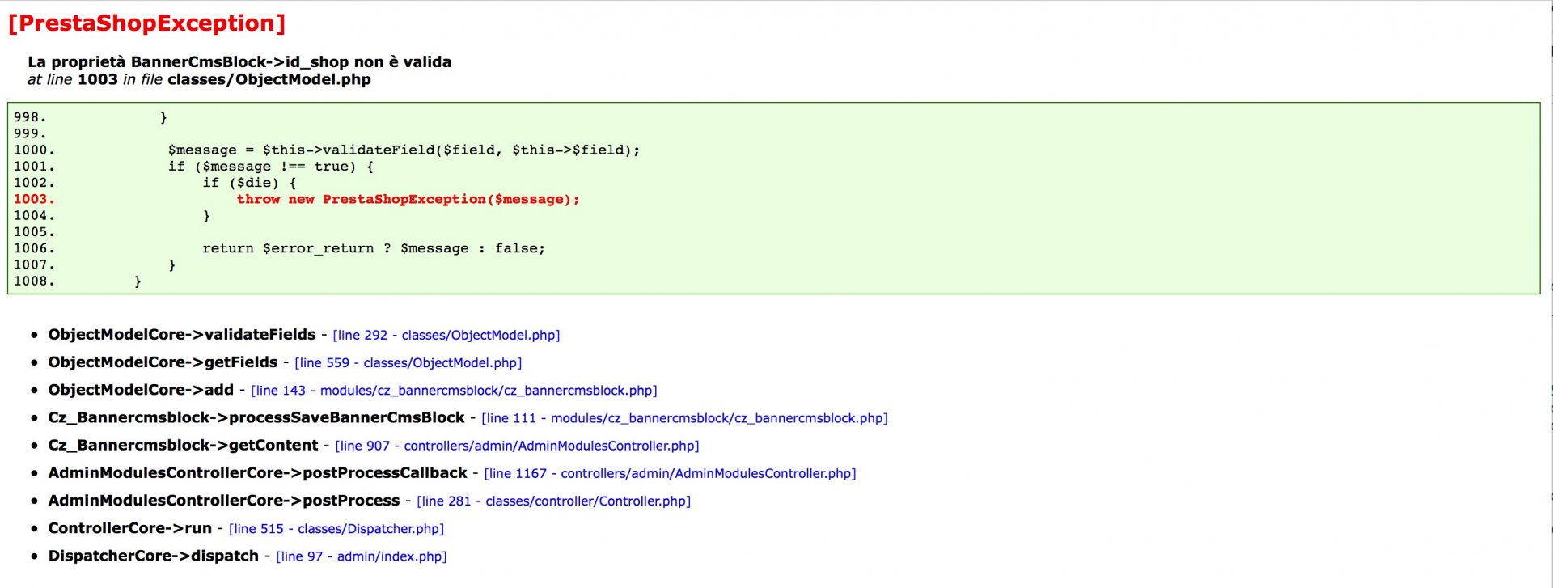Viewport: 1553px width, 588px height.
Task: Click the line number 1000.
Action: tap(34, 150)
